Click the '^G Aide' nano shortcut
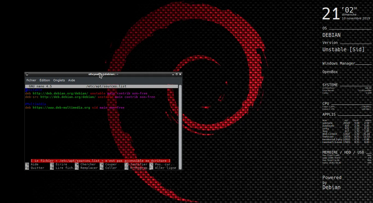 click(x=32, y=164)
